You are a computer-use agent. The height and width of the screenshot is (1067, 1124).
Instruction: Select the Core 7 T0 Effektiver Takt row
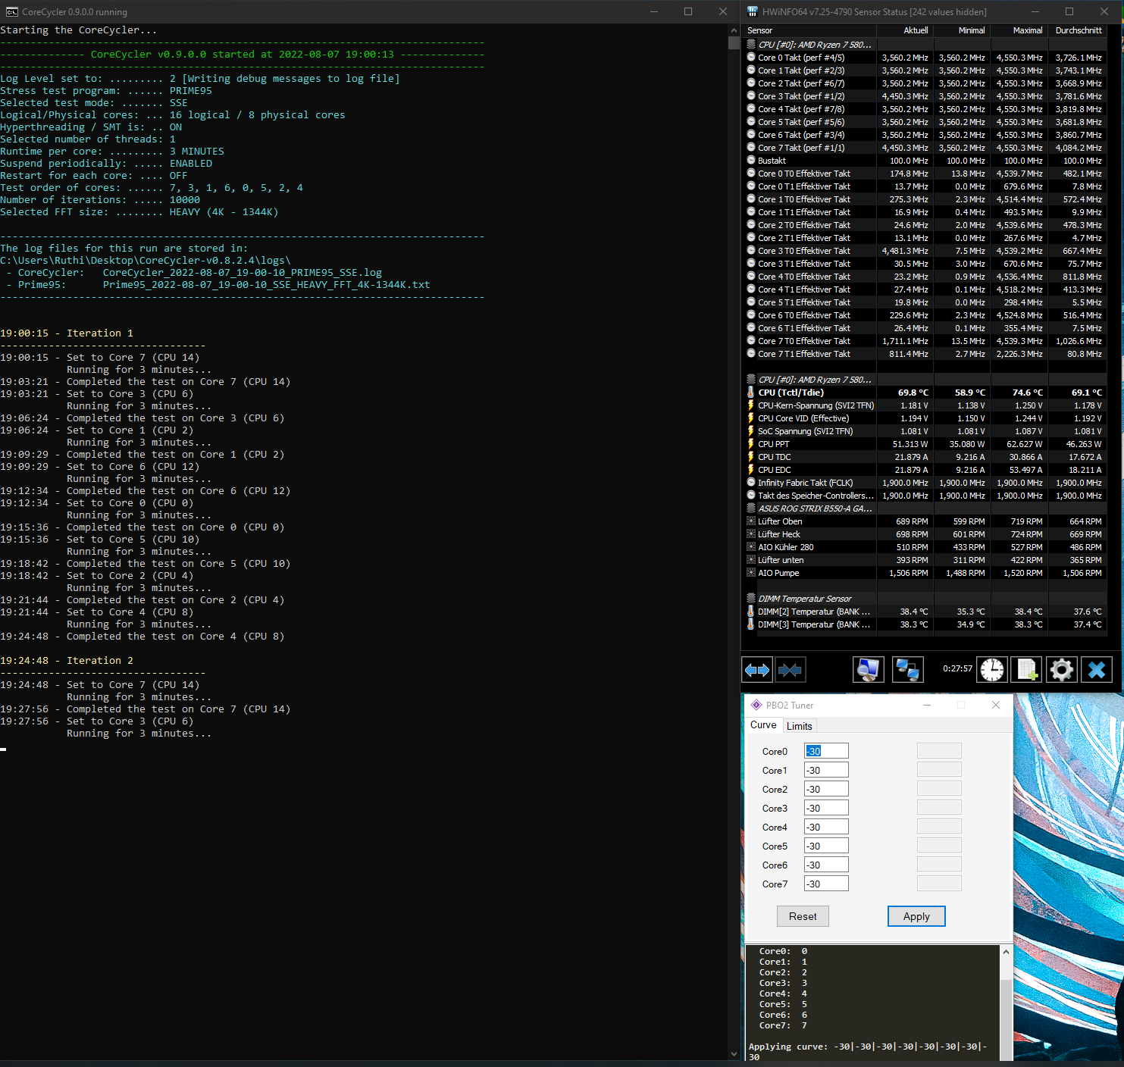tap(925, 341)
